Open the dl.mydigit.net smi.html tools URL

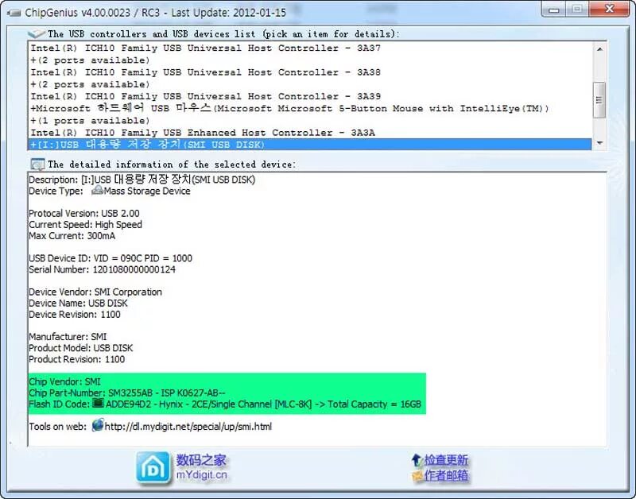click(x=188, y=427)
